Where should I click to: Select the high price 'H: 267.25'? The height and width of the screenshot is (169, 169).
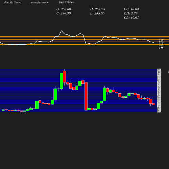[x=98, y=9]
